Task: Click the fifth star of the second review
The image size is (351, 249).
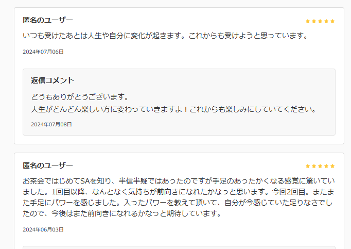Action: [332, 166]
